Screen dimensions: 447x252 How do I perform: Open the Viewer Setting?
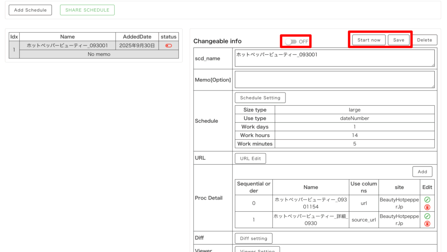pos(257,250)
